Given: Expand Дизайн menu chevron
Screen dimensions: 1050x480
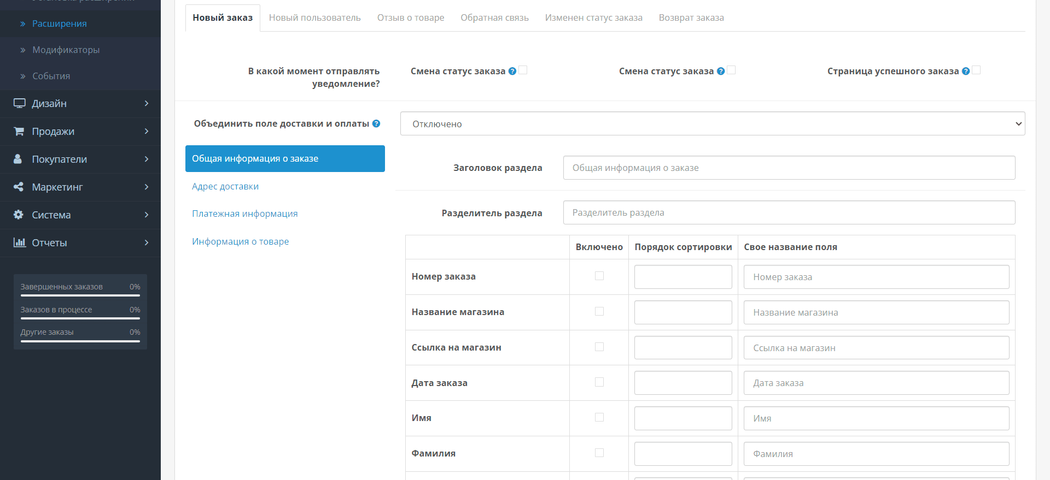Looking at the screenshot, I should click(x=147, y=103).
